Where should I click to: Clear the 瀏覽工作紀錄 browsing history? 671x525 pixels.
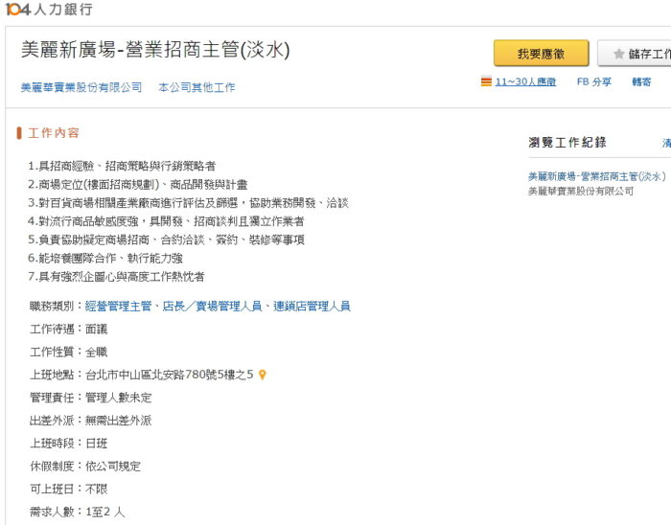[667, 143]
